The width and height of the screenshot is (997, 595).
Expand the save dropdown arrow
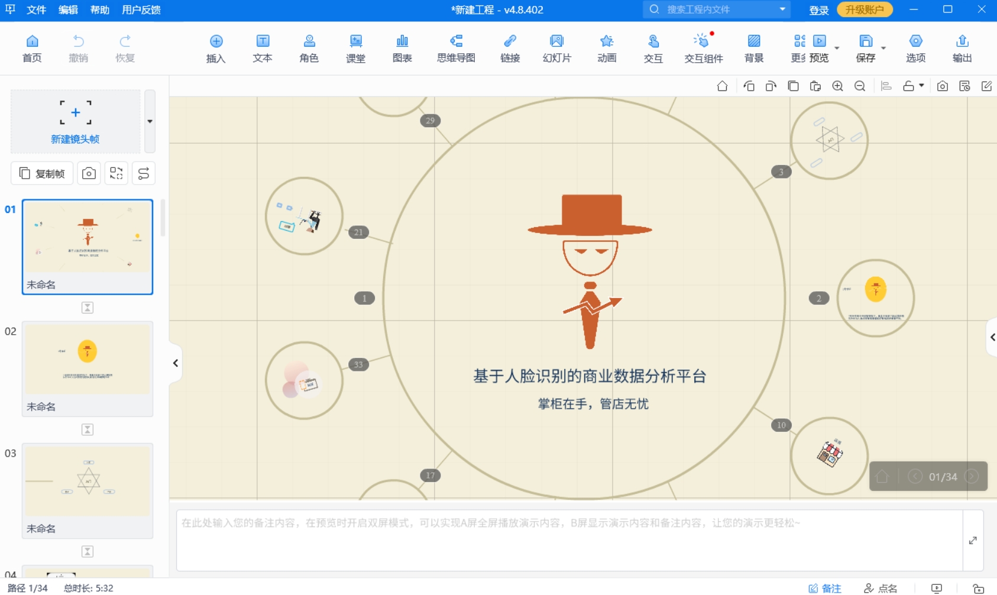[883, 48]
